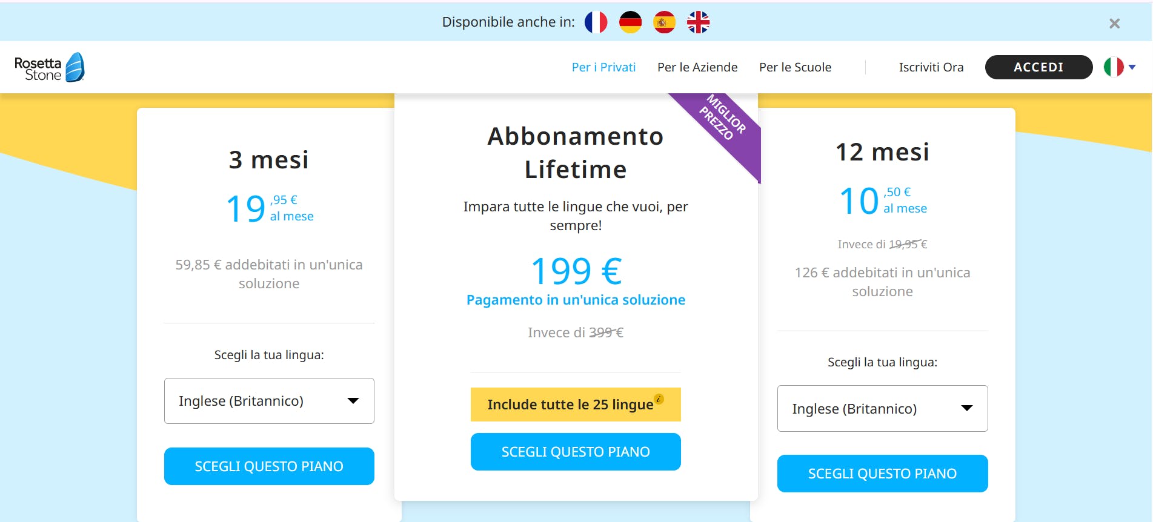The width and height of the screenshot is (1153, 522).
Task: Go to Rosetta Stone logo homepage
Action: [x=49, y=68]
